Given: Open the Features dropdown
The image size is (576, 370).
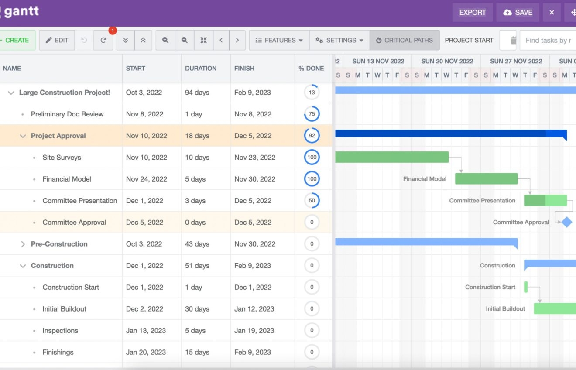Looking at the screenshot, I should pos(278,40).
